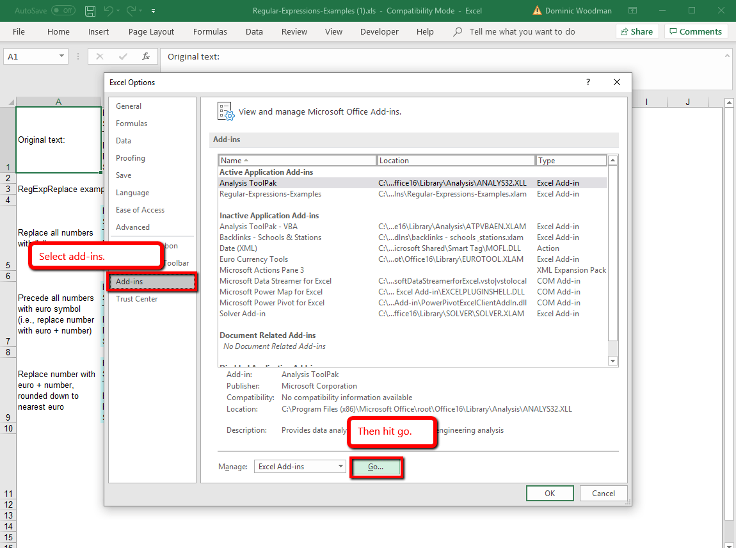Select Trust Center in the options sidebar
Screen dimensions: 736x548
click(136, 298)
